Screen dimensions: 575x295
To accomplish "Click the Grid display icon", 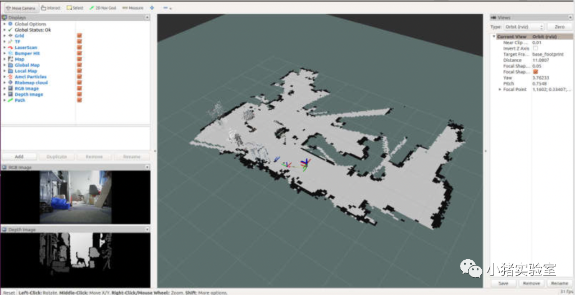I will point(10,36).
